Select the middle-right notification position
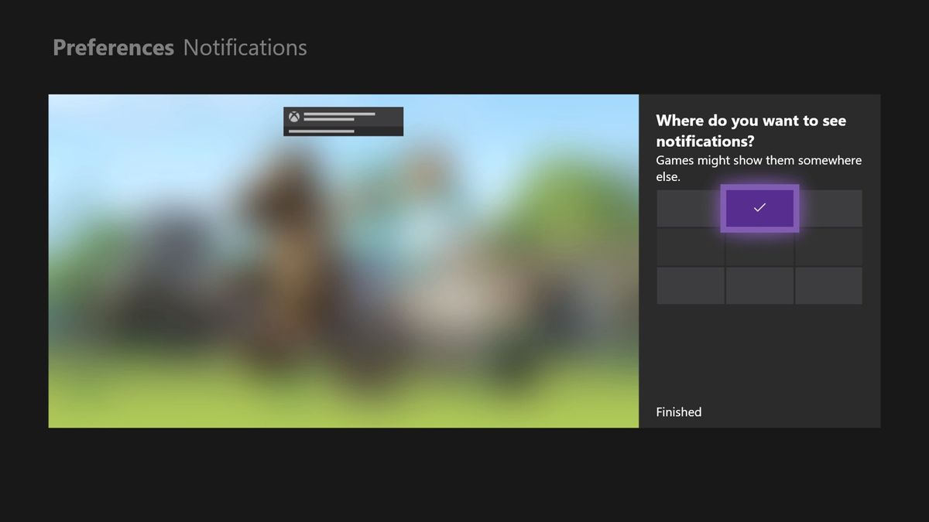This screenshot has height=522, width=929. pos(828,247)
